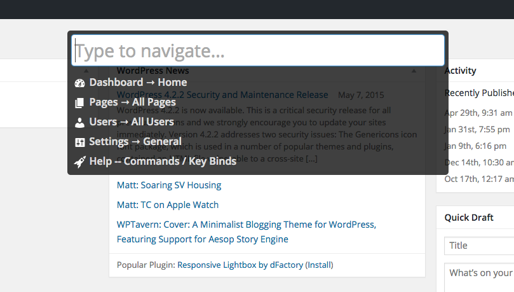Click the Oct 17th, 12:17 entry
The width and height of the screenshot is (514, 292).
click(479, 179)
